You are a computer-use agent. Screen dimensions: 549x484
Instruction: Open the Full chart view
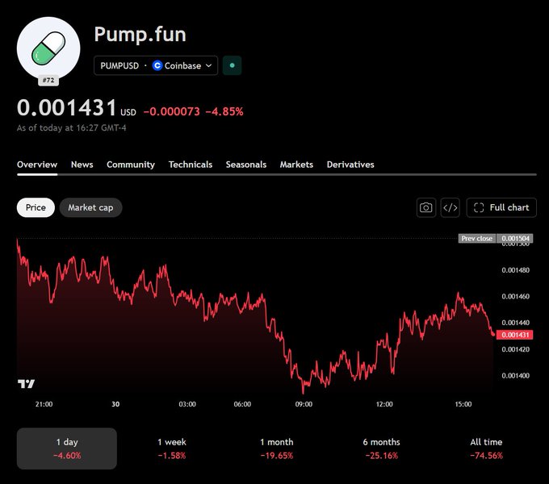[501, 208]
